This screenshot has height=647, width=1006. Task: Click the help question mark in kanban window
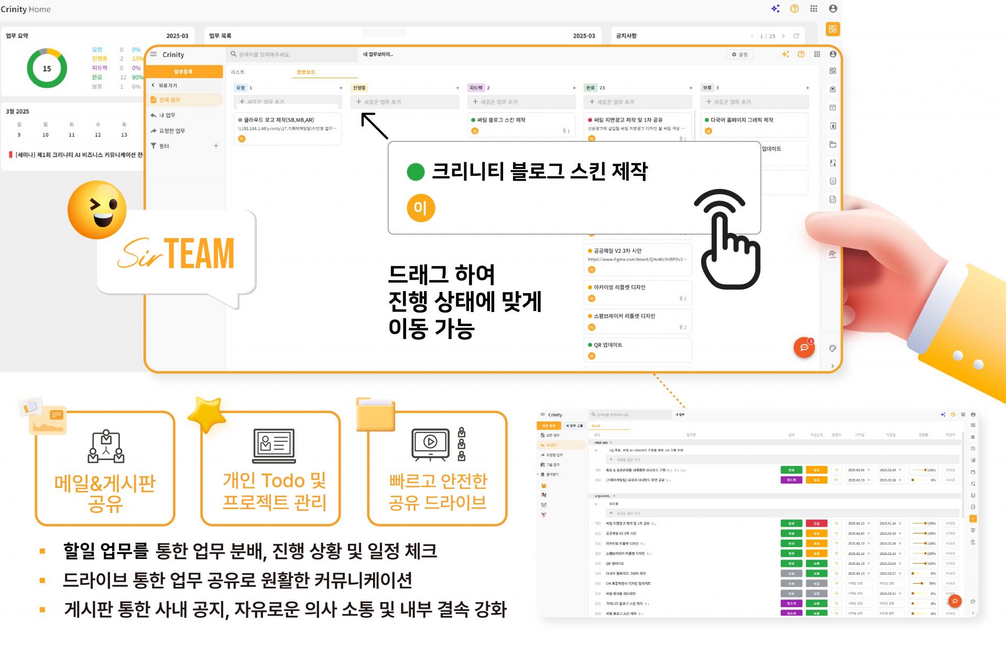click(801, 54)
